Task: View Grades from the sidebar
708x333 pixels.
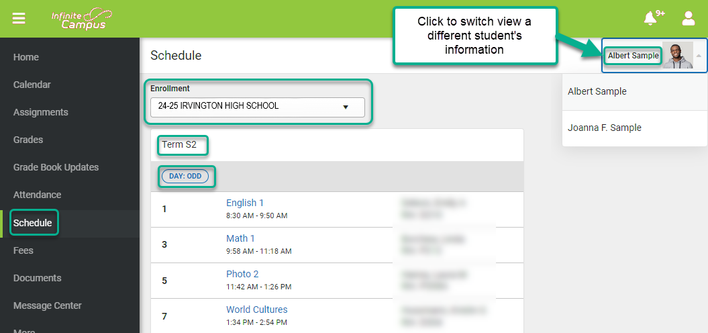Action: pyautogui.click(x=28, y=140)
